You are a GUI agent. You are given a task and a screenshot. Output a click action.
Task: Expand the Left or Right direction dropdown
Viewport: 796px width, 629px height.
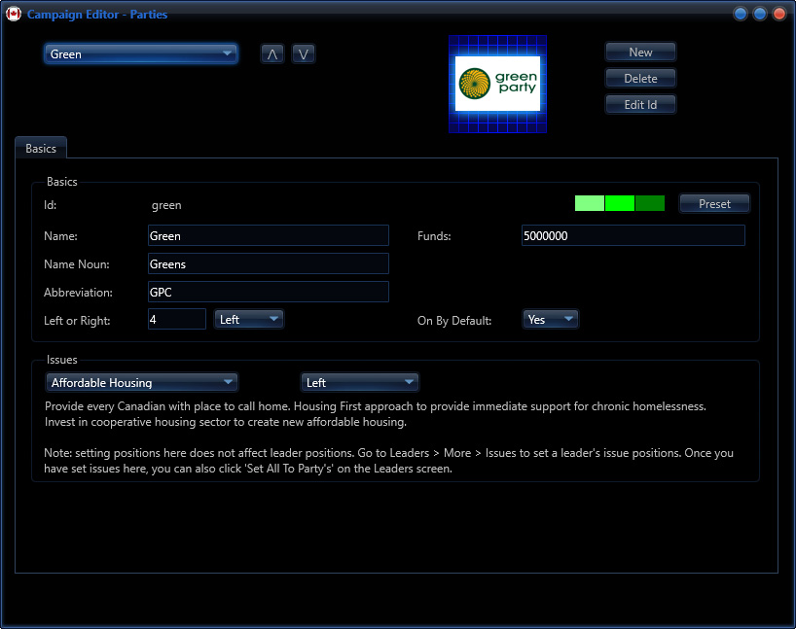click(x=249, y=319)
